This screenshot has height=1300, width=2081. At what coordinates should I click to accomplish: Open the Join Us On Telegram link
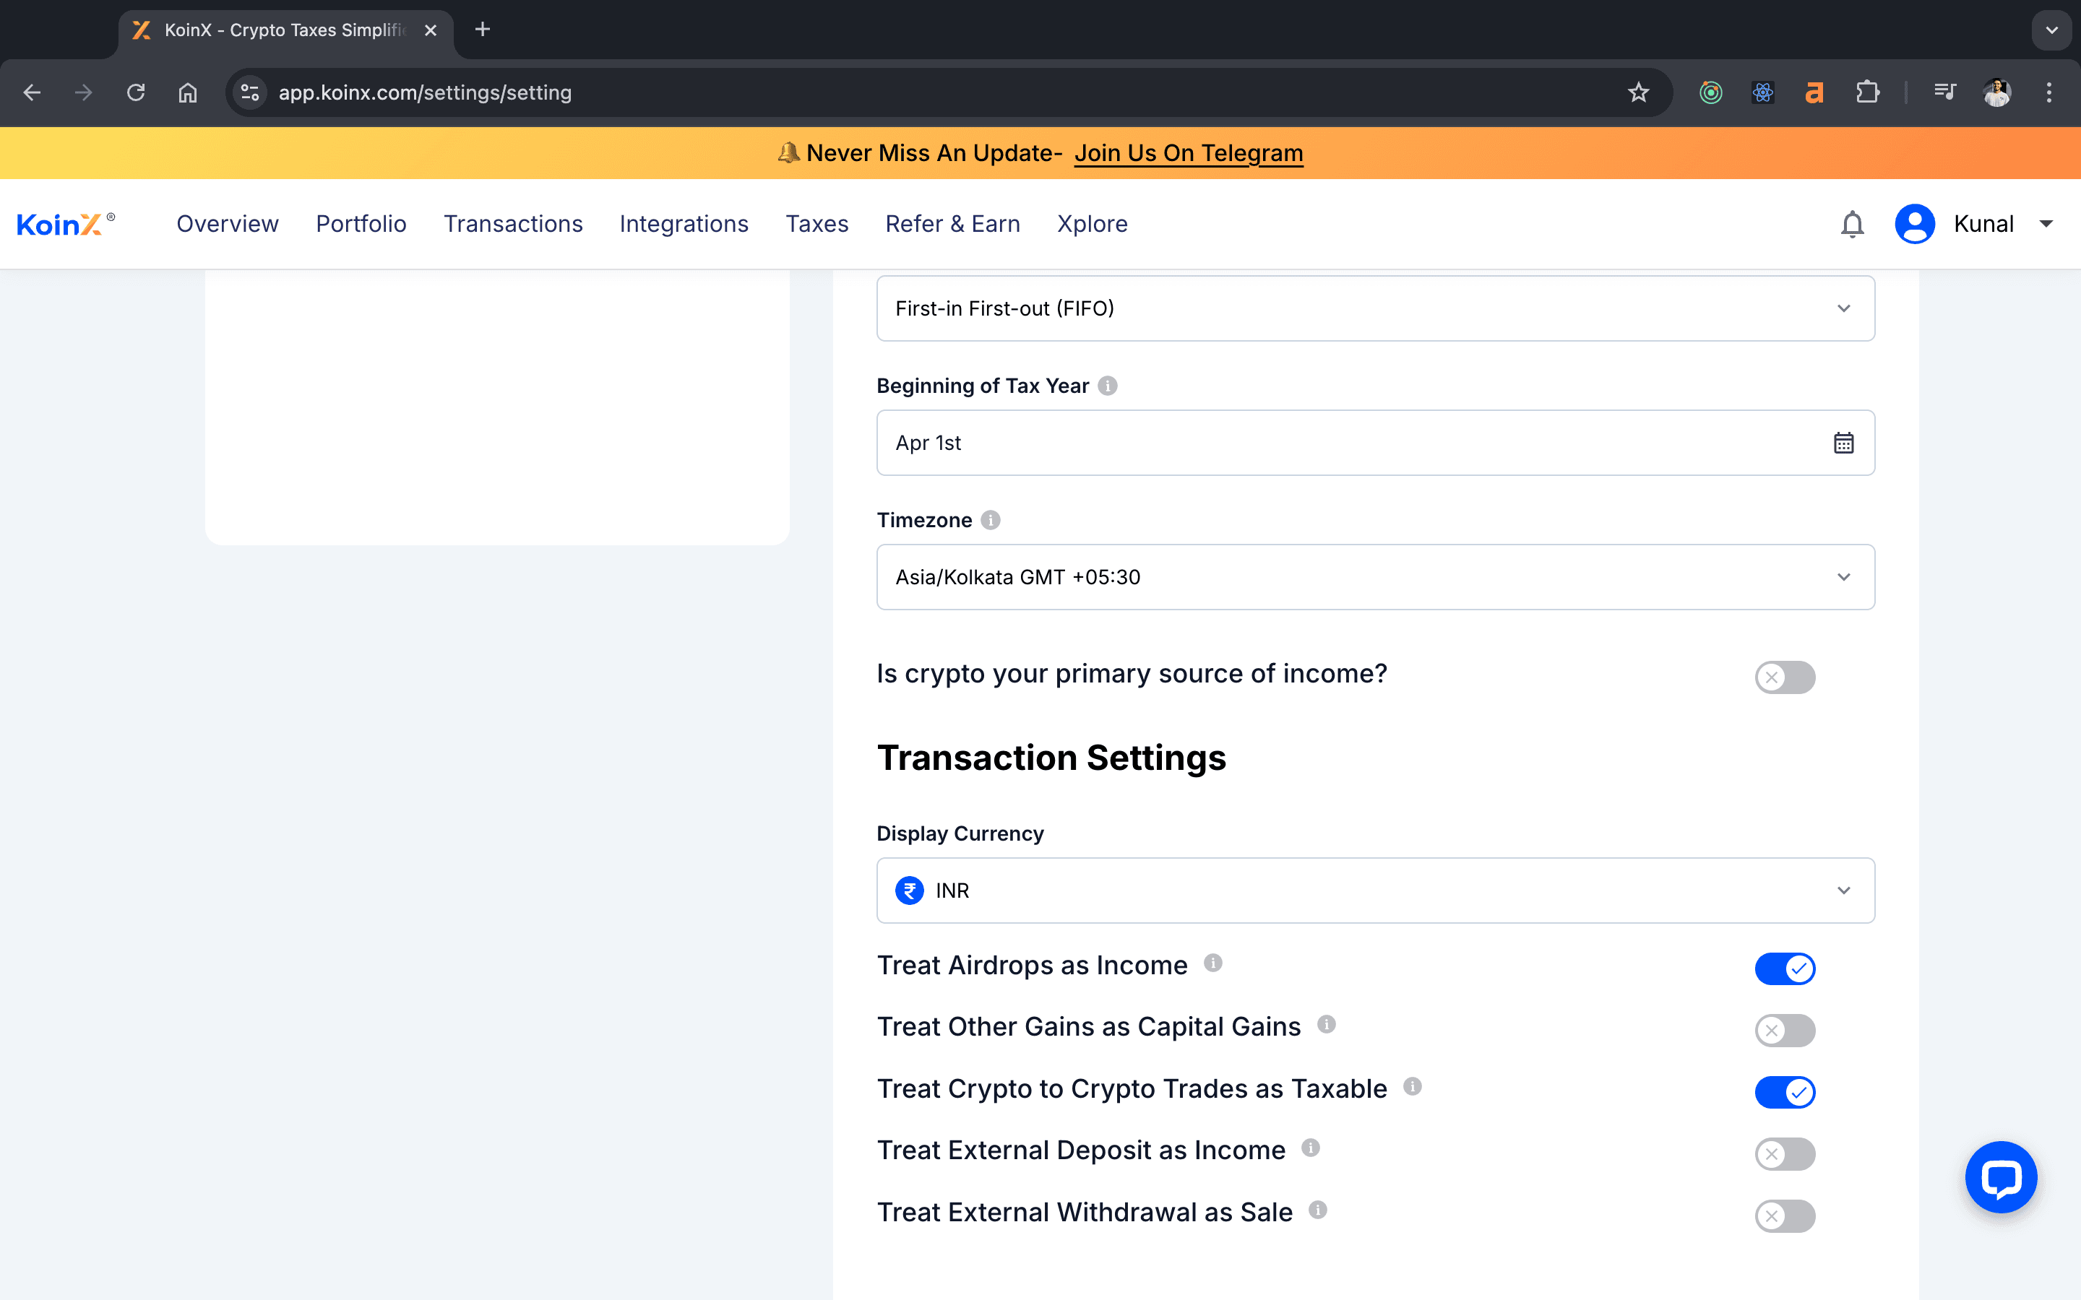(1189, 152)
